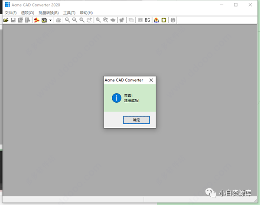The height and width of the screenshot is (205, 260).
Task: Click the regenerate drawing icon
Action: click(122, 20)
